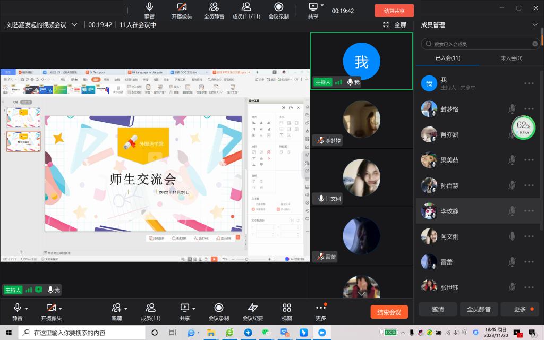Toggle the microphone for member 封梦格
Image resolution: width=544 pixels, height=340 pixels.
point(512,109)
